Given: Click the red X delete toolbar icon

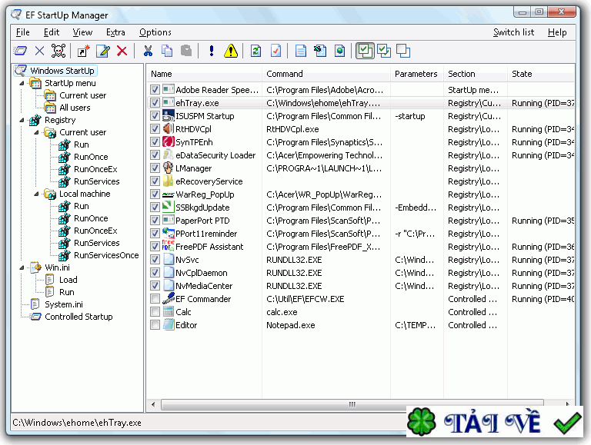Looking at the screenshot, I should click(122, 51).
